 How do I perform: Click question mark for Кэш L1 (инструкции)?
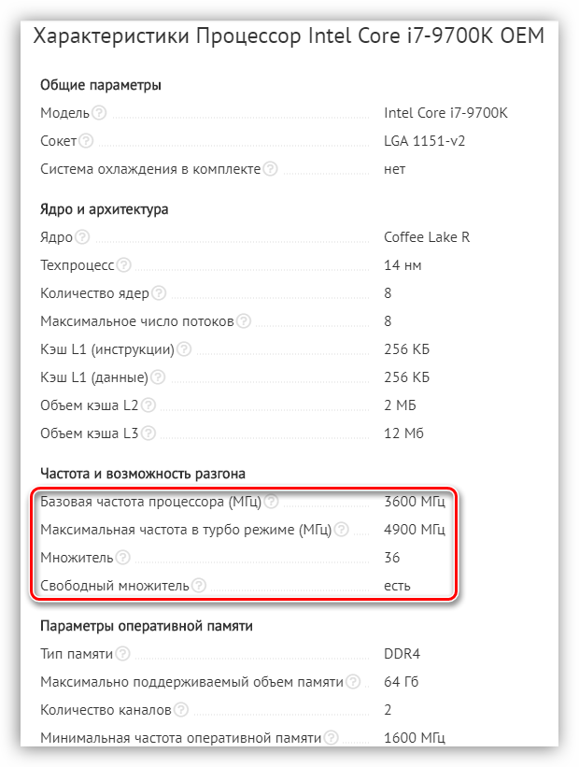tap(184, 349)
